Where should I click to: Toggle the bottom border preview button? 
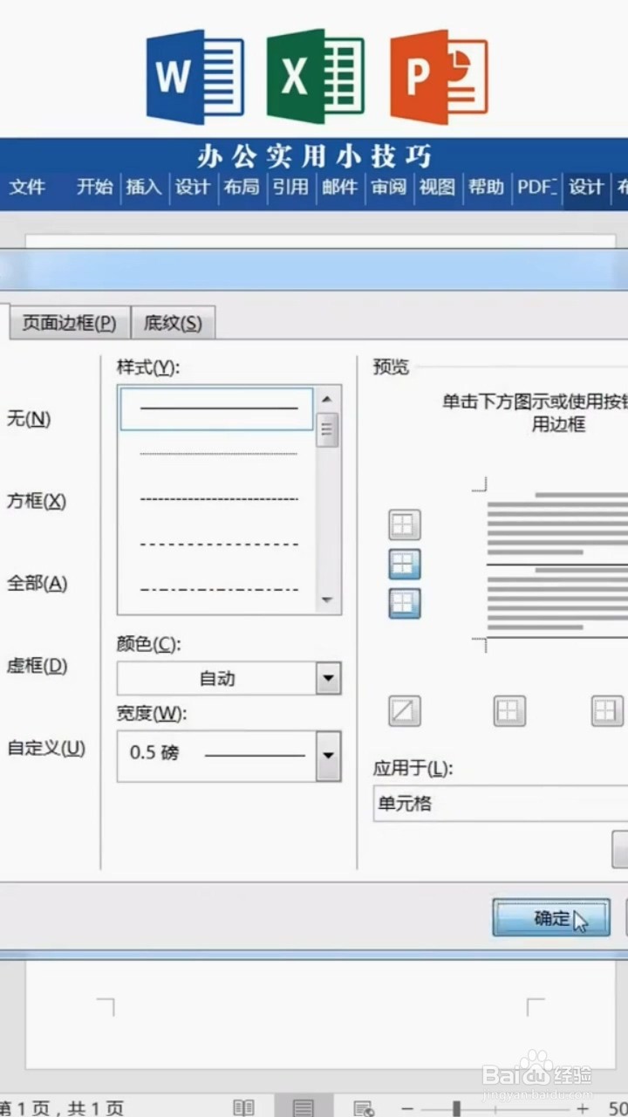(x=405, y=603)
